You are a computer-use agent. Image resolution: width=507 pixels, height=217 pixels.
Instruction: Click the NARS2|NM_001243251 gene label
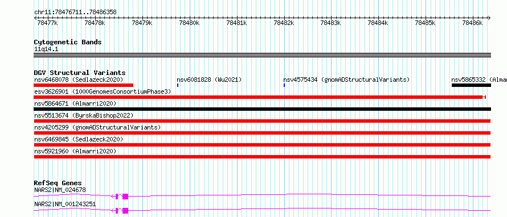[x=65, y=204]
